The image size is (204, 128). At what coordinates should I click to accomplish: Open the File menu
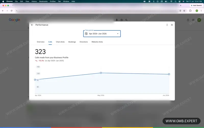16,2
